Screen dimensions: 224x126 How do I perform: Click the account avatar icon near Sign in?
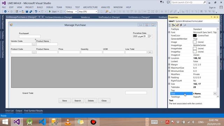tap(221, 7)
